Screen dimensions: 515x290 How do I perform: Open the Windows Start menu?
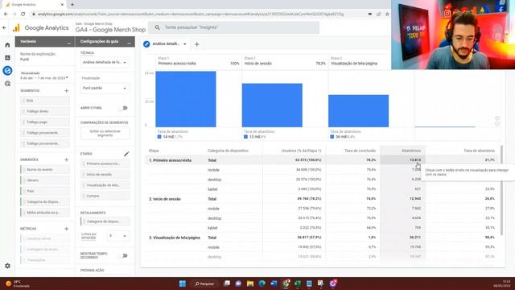point(183,284)
